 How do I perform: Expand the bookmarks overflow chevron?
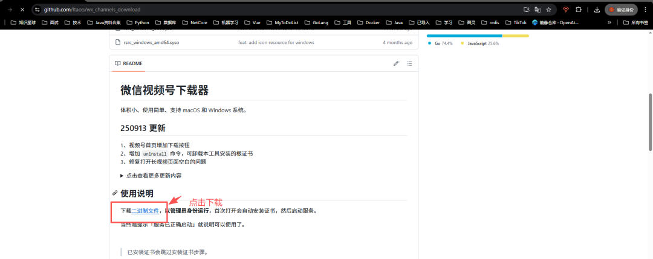(609, 22)
